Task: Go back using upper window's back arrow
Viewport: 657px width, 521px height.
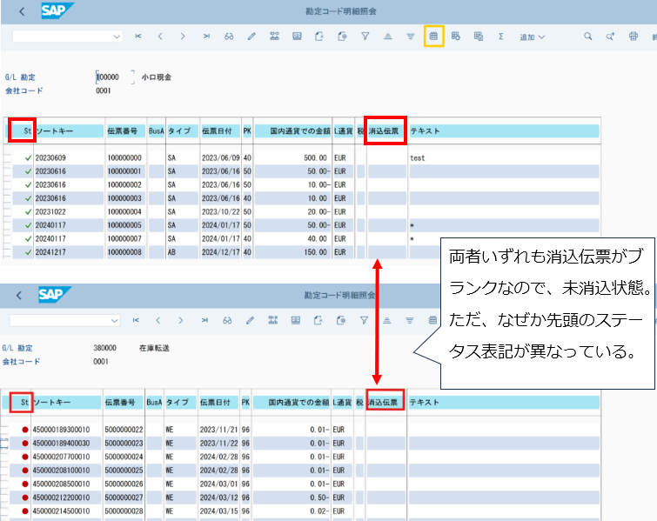Action: tap(21, 12)
